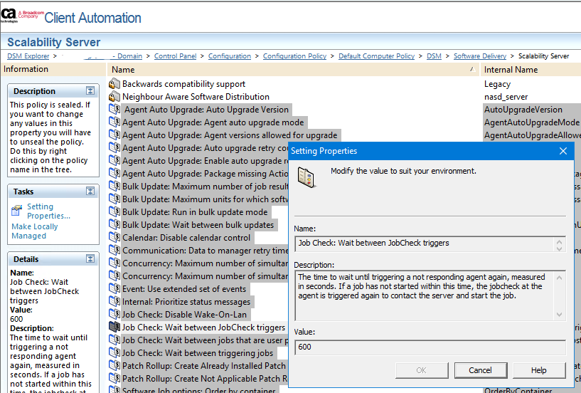The image size is (581, 393).
Task: Collapse the Description panel
Action: point(90,91)
